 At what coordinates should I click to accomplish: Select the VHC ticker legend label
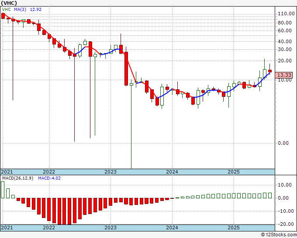pyautogui.click(x=7, y=10)
